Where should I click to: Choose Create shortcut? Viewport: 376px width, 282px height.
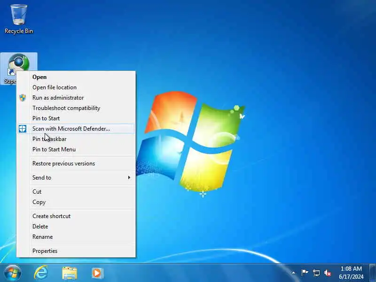click(76, 216)
